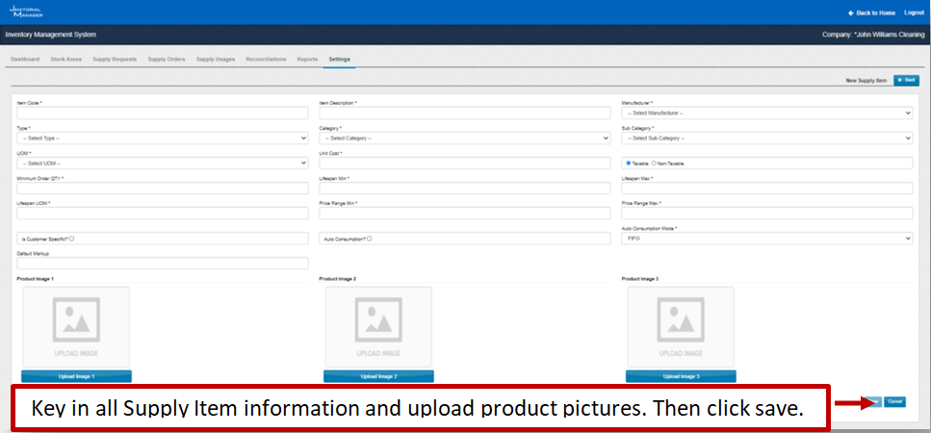Image resolution: width=931 pixels, height=433 pixels.
Task: Log out of the application
Action: [x=914, y=13]
